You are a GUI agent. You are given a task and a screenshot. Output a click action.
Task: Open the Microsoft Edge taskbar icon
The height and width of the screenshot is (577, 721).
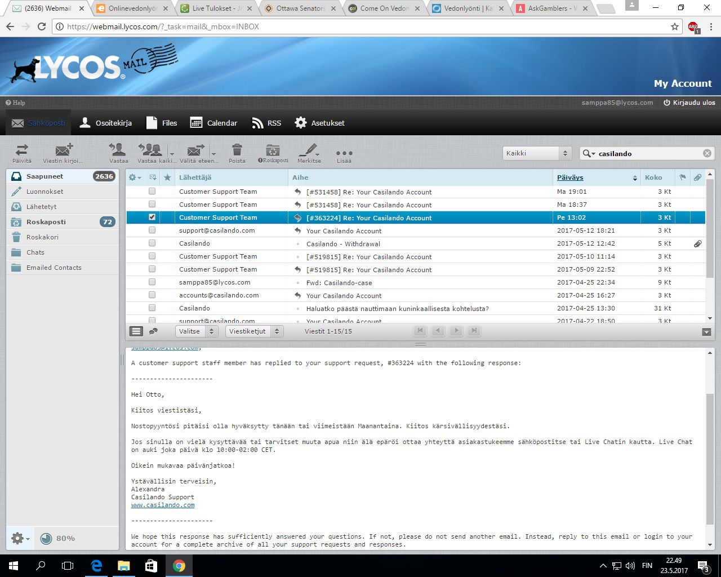point(96,566)
